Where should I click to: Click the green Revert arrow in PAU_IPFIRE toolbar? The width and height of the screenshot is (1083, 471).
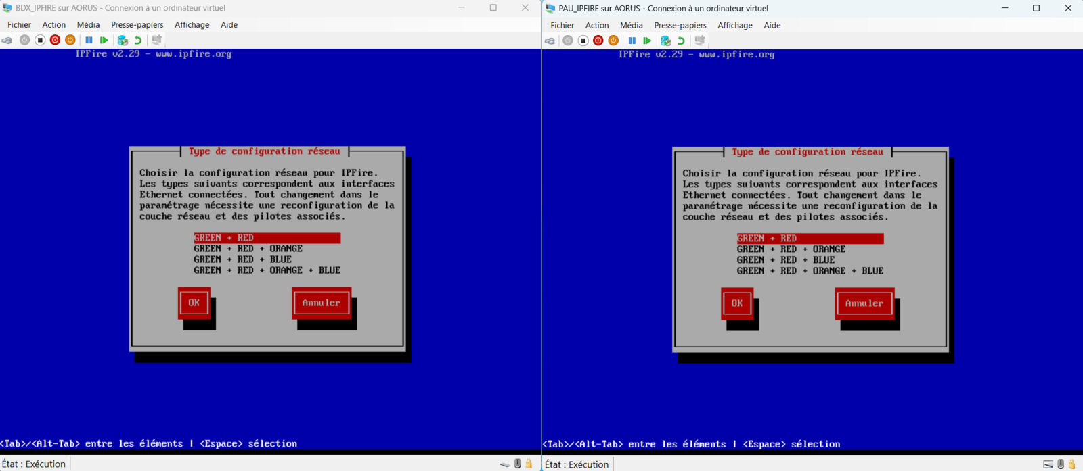[x=681, y=41]
